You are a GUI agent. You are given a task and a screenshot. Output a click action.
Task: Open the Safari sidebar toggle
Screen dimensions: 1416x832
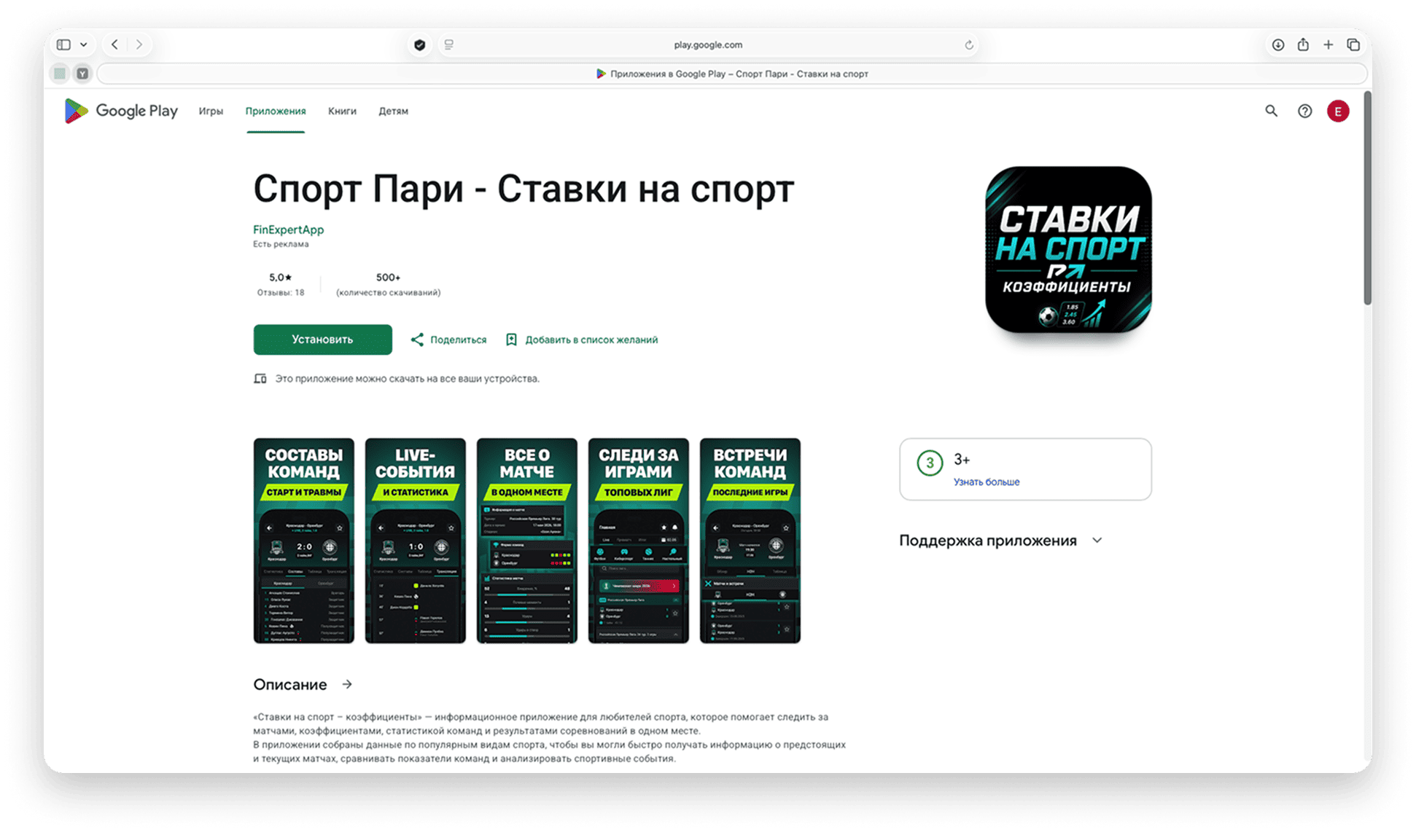(x=64, y=44)
